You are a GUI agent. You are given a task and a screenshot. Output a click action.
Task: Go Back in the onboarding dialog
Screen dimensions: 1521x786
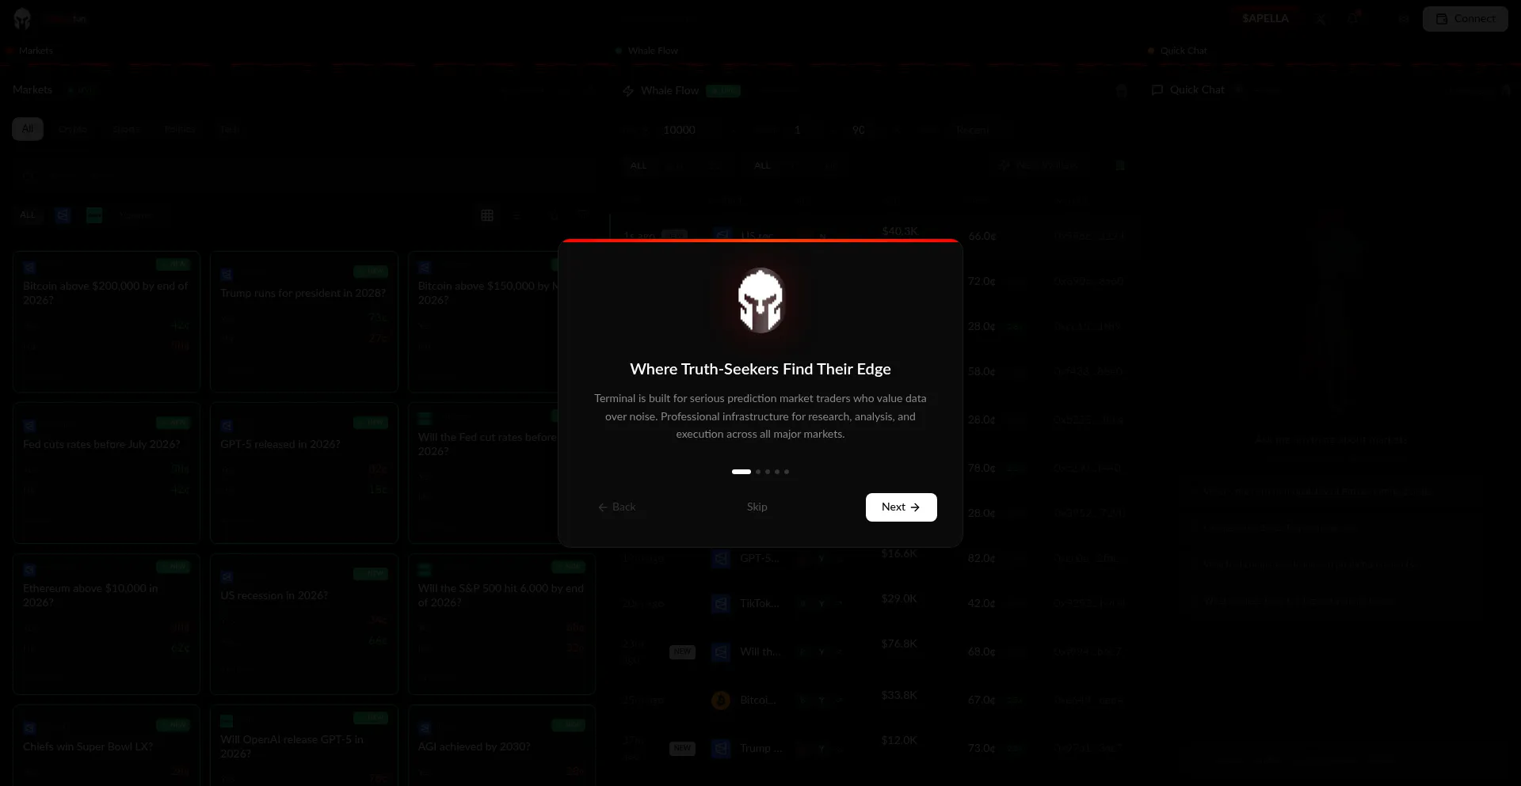pos(617,507)
